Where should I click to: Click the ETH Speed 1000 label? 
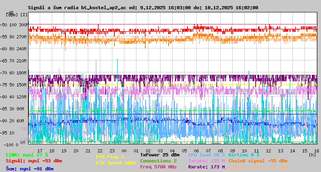coord(116,163)
